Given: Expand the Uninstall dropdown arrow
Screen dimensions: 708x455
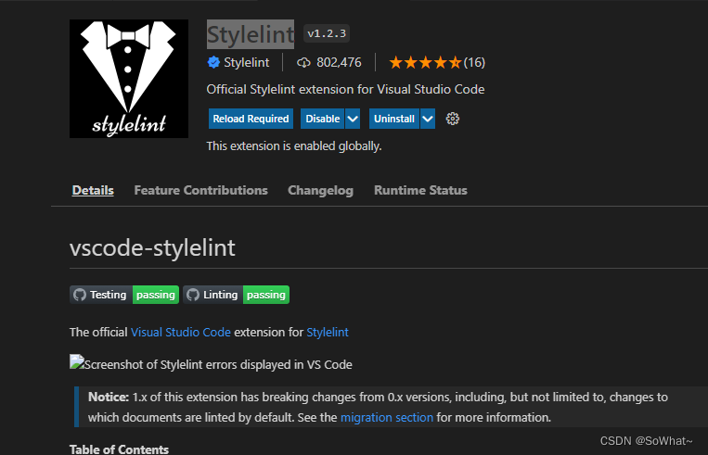Looking at the screenshot, I should click(x=428, y=119).
